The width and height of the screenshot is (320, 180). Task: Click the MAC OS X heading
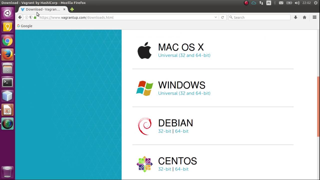pos(181,47)
